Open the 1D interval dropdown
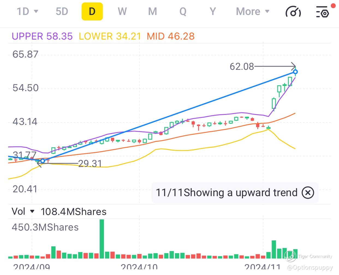 (27, 11)
